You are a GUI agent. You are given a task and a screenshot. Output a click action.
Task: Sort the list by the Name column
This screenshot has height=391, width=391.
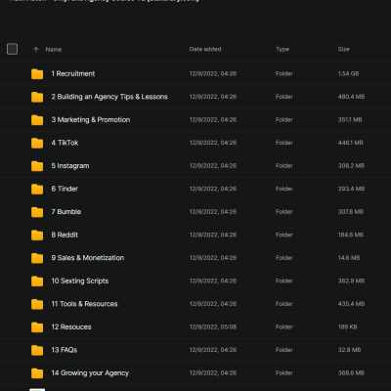point(54,50)
